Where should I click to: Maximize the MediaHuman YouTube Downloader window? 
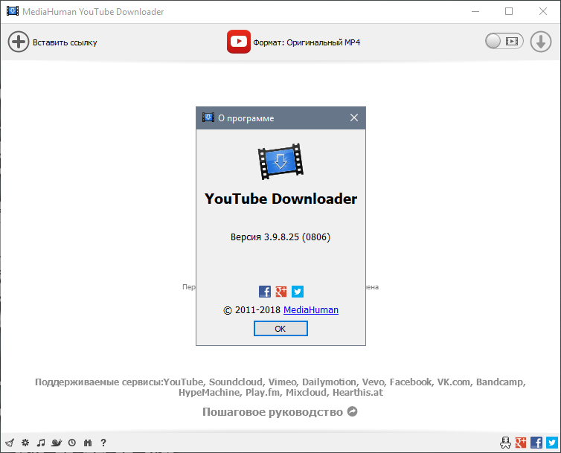click(509, 11)
